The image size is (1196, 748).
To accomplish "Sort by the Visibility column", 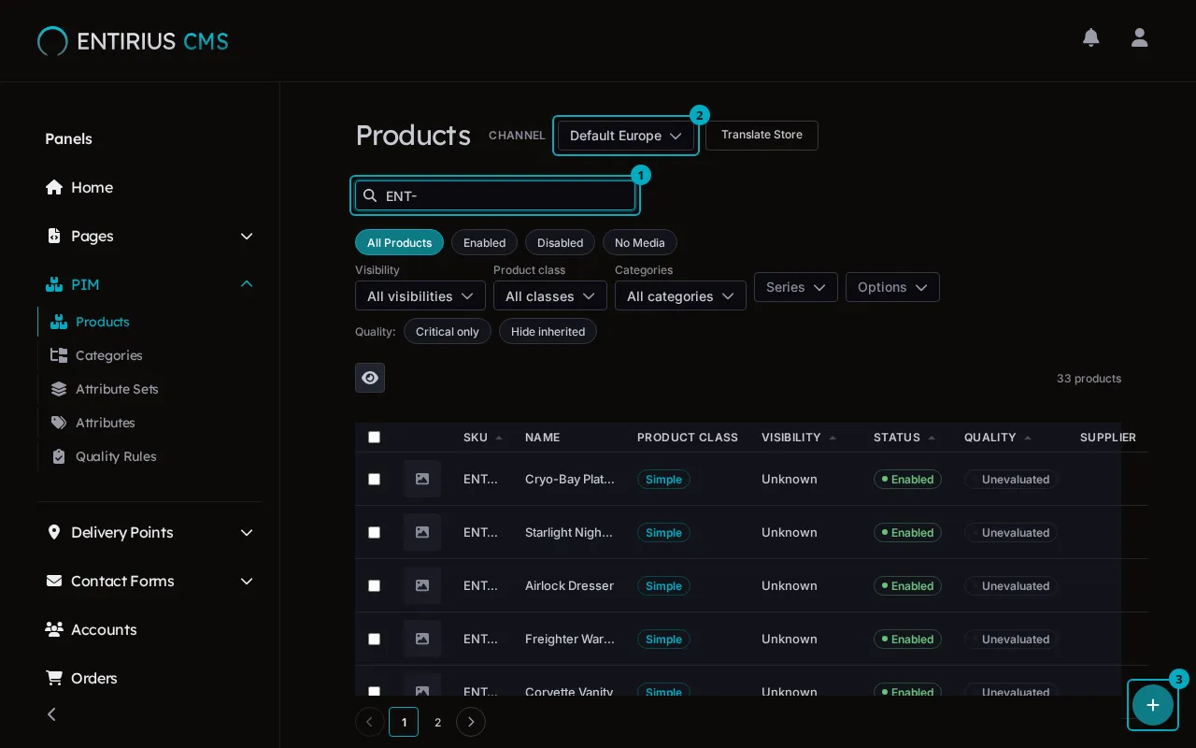I will pyautogui.click(x=798, y=437).
